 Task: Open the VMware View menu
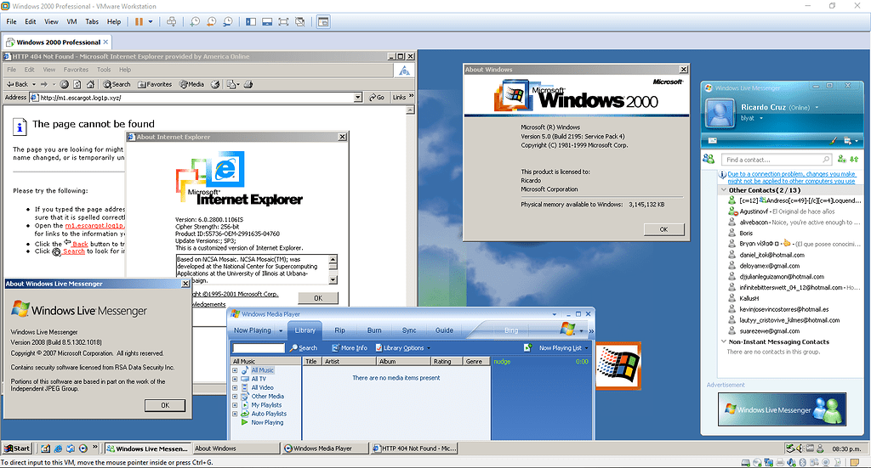coord(51,21)
